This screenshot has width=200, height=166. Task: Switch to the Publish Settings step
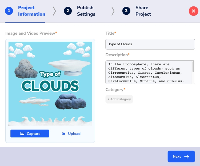(86, 11)
